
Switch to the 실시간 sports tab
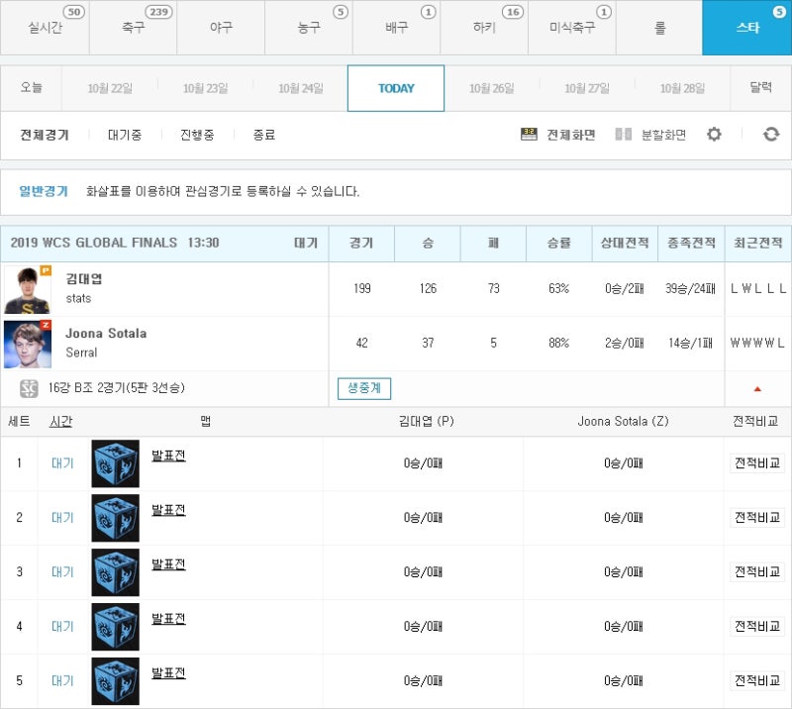tap(45, 28)
